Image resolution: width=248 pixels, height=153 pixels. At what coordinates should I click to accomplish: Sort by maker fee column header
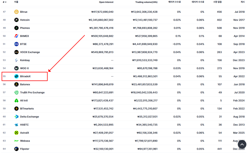click(x=175, y=2)
